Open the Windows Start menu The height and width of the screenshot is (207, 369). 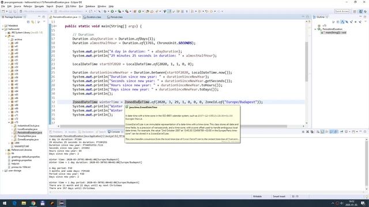point(5,203)
